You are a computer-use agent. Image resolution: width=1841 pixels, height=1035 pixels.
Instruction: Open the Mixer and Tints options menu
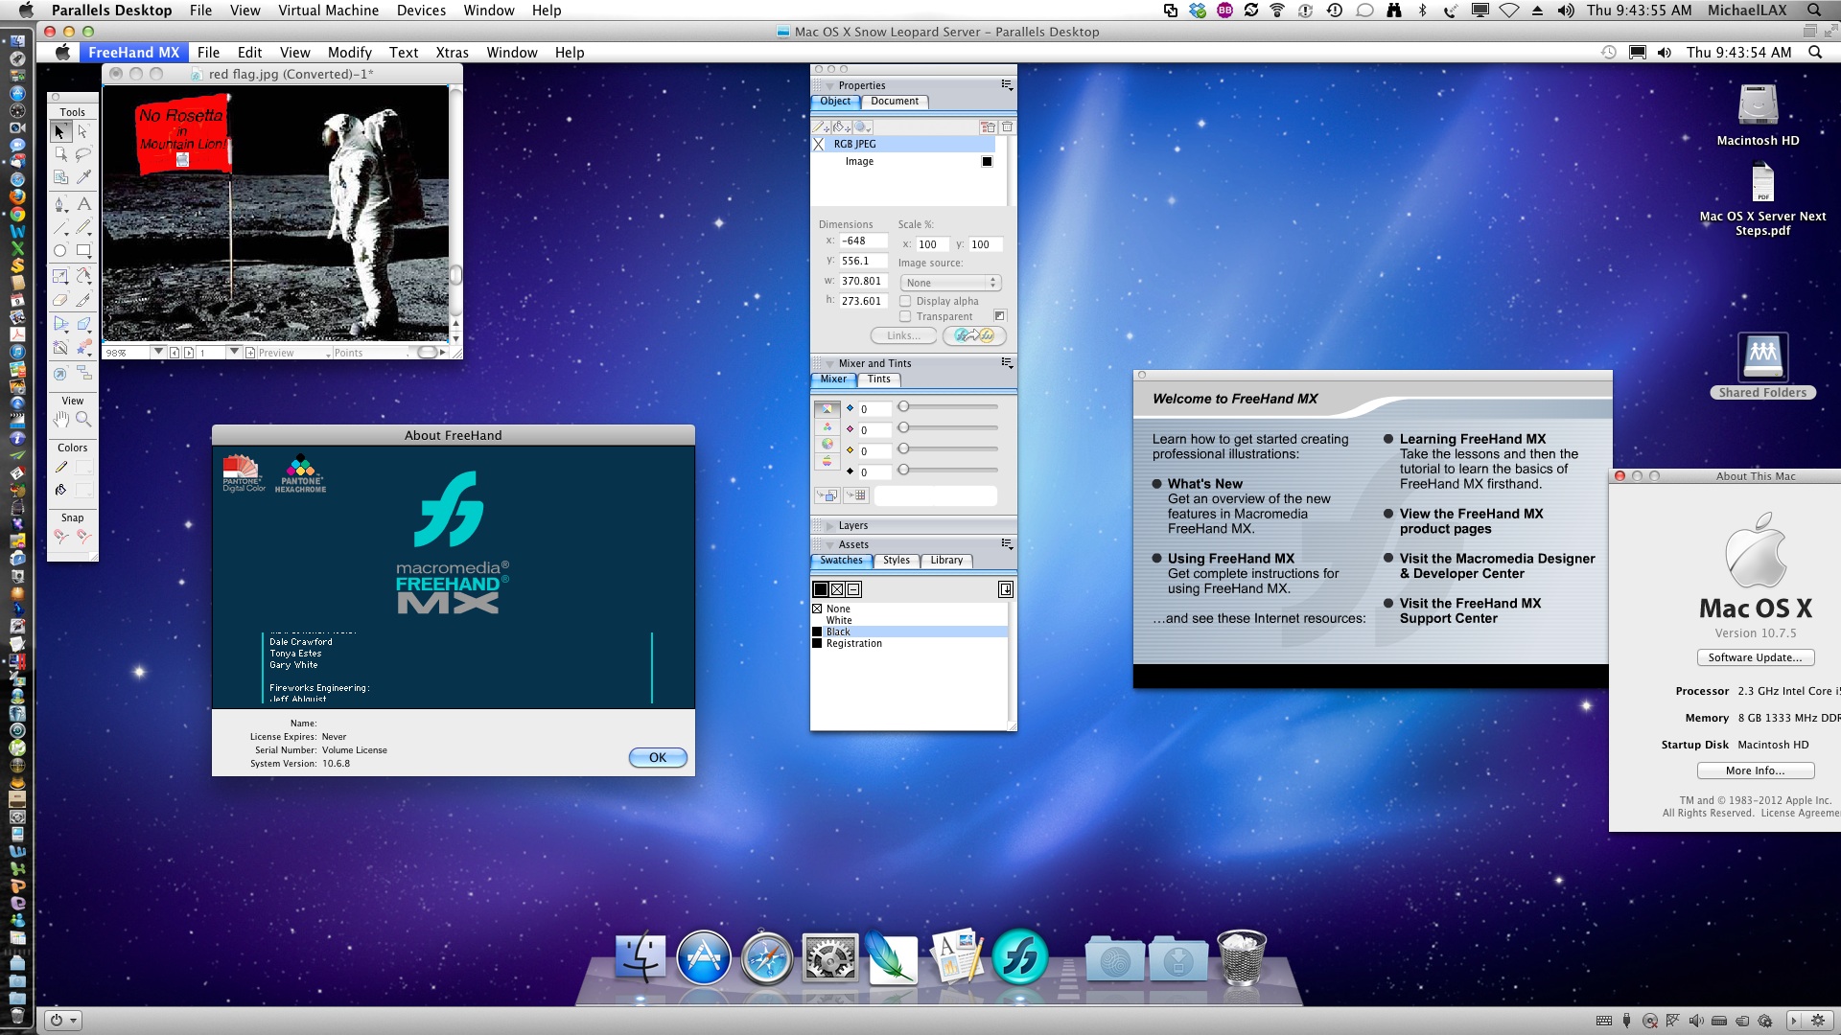click(x=1007, y=362)
